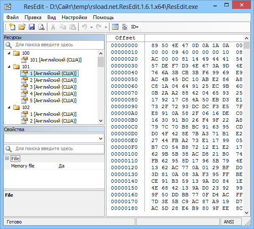Click the properties search field
254x229 pixels.
[54, 149]
